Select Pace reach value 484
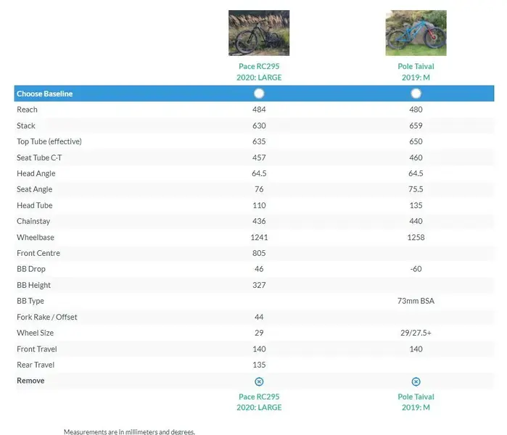 259,109
